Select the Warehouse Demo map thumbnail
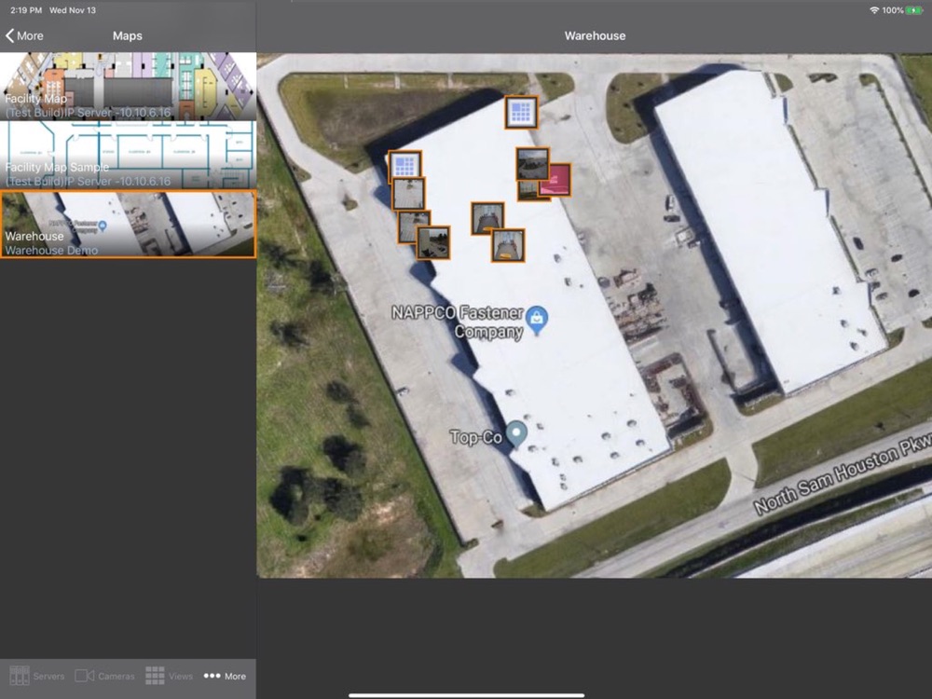This screenshot has width=932, height=699. click(128, 225)
